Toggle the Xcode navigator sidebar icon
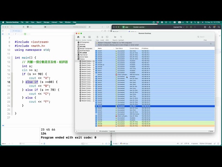The height and width of the screenshot is (167, 222). (12, 27)
